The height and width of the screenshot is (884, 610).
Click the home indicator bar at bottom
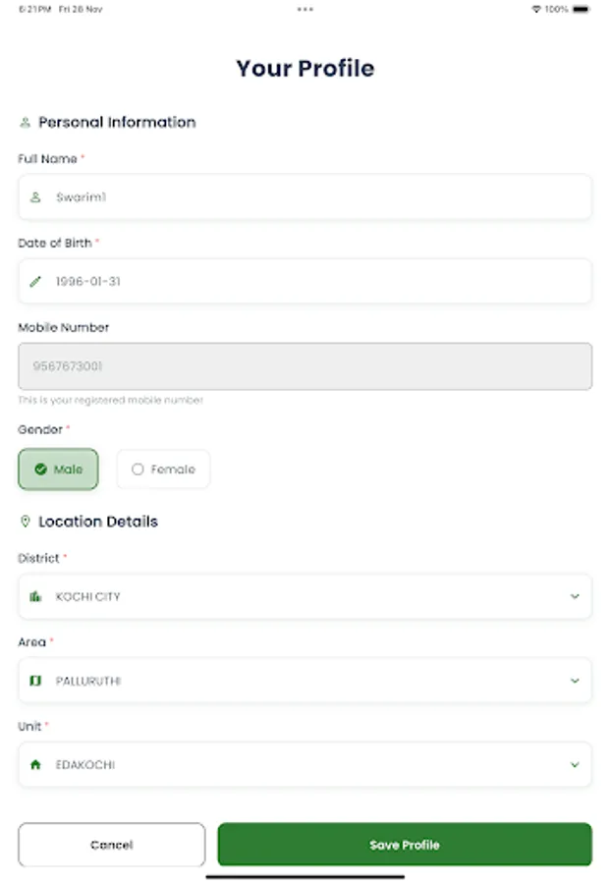(x=305, y=877)
